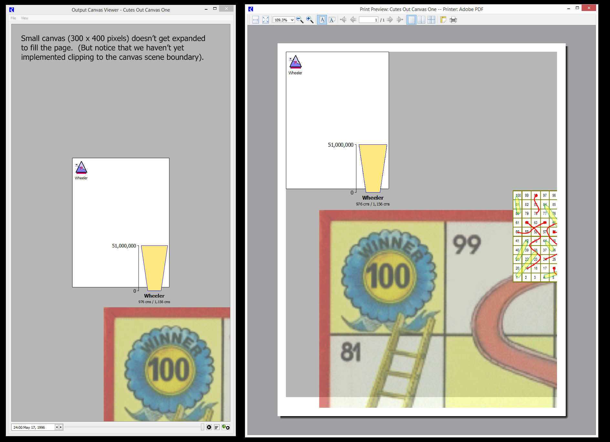Enable single page view mode

(411, 20)
